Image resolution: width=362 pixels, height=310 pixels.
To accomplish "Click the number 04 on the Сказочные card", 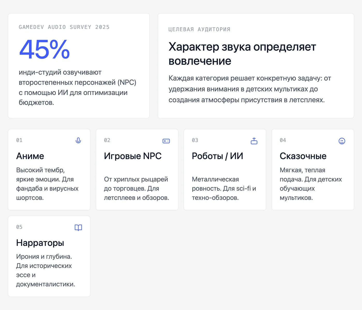I will (283, 140).
